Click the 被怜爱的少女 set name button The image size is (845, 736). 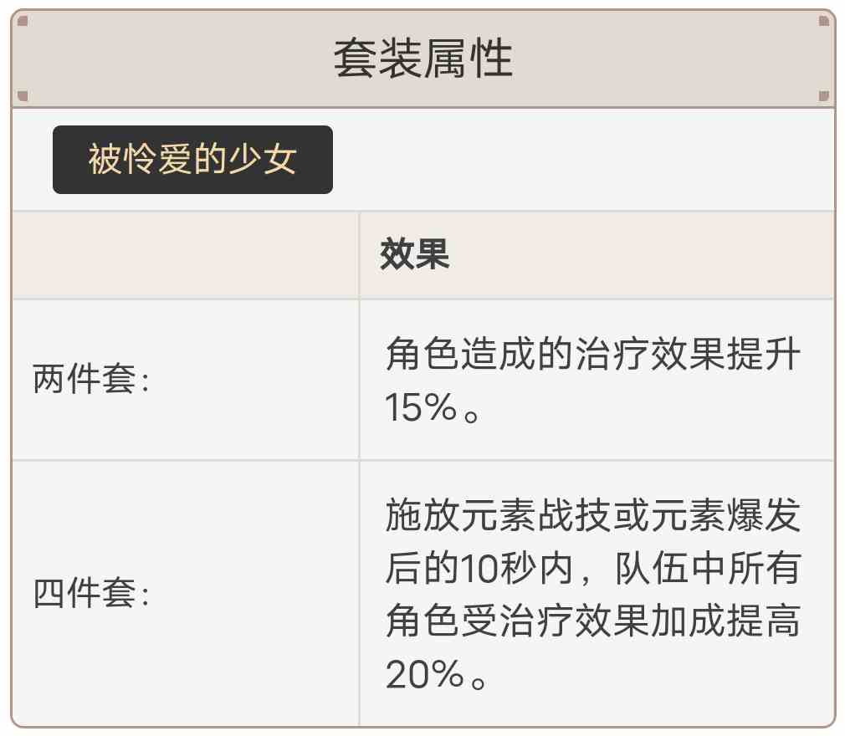point(192,160)
